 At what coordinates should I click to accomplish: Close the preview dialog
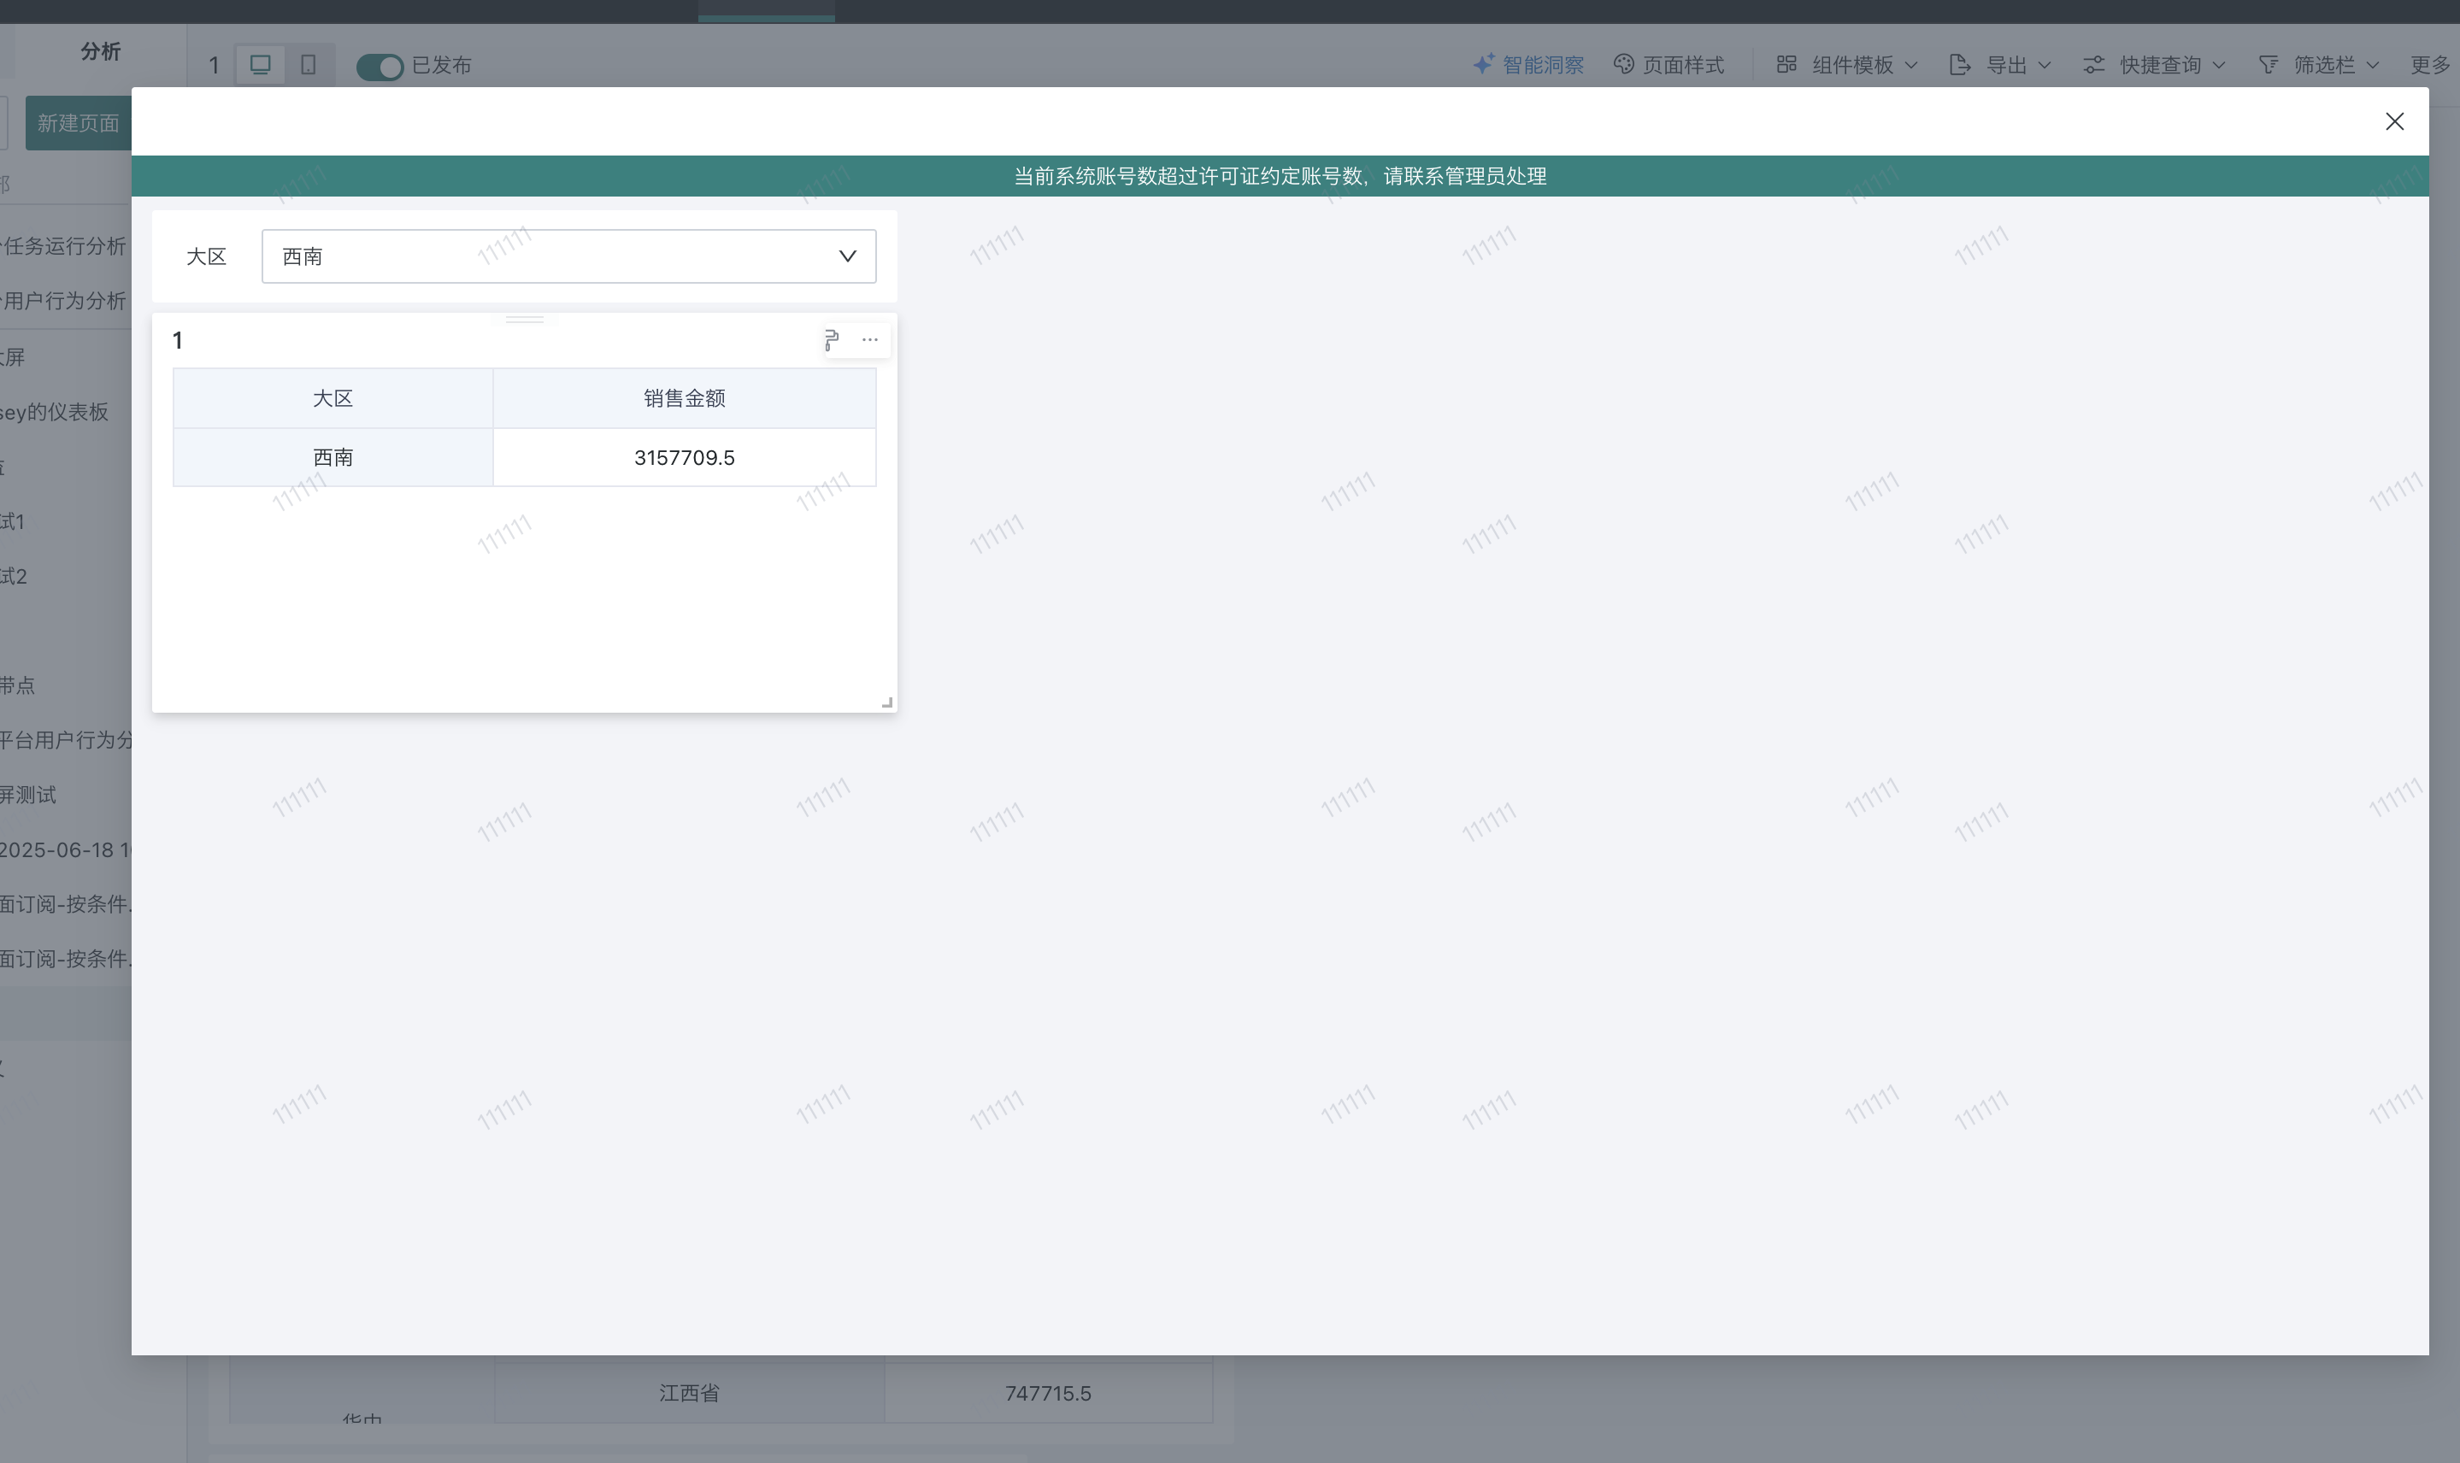click(x=2394, y=121)
